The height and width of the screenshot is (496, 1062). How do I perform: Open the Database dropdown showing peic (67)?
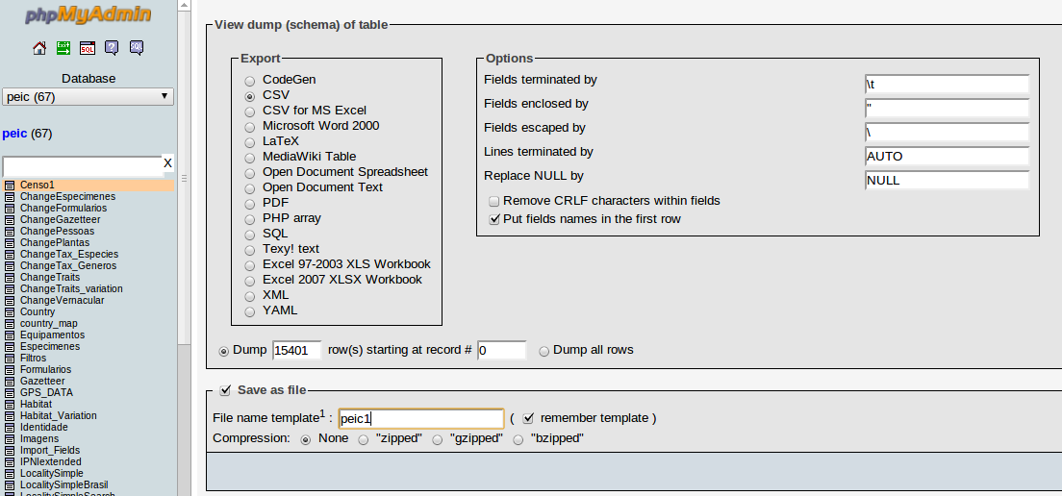pyautogui.click(x=88, y=97)
